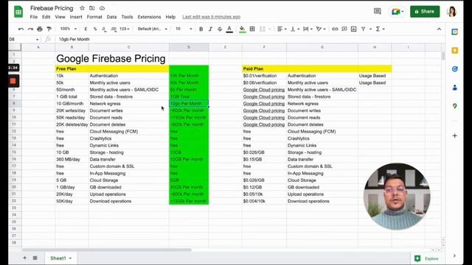Open the Functions sigma menu
472x265 pixels.
380,29
